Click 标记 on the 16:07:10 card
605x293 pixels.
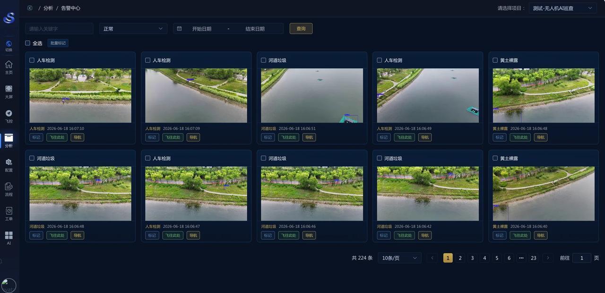(x=36, y=137)
